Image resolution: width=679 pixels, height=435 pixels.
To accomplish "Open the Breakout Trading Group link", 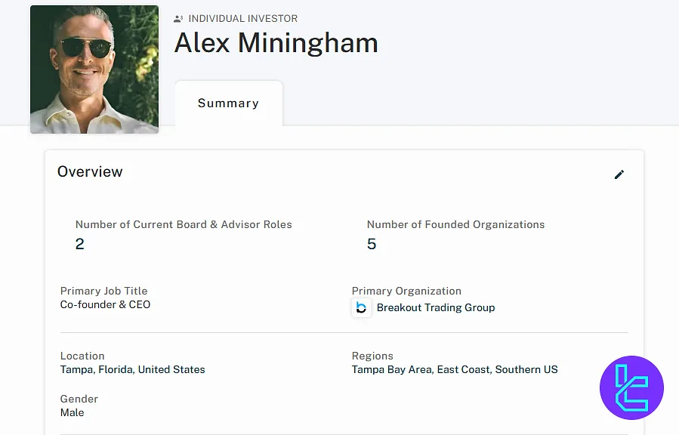I will [x=436, y=307].
